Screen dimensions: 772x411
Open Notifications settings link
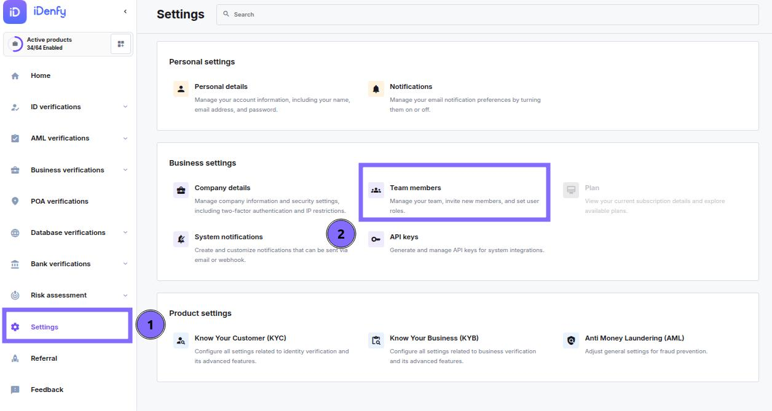click(x=411, y=86)
